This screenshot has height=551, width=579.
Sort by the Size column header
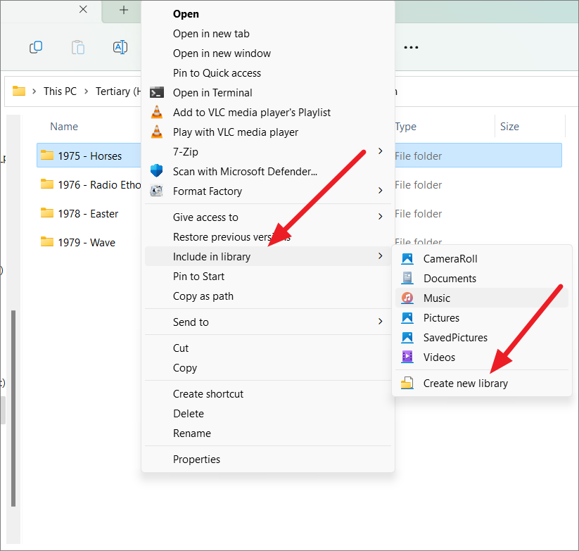509,126
